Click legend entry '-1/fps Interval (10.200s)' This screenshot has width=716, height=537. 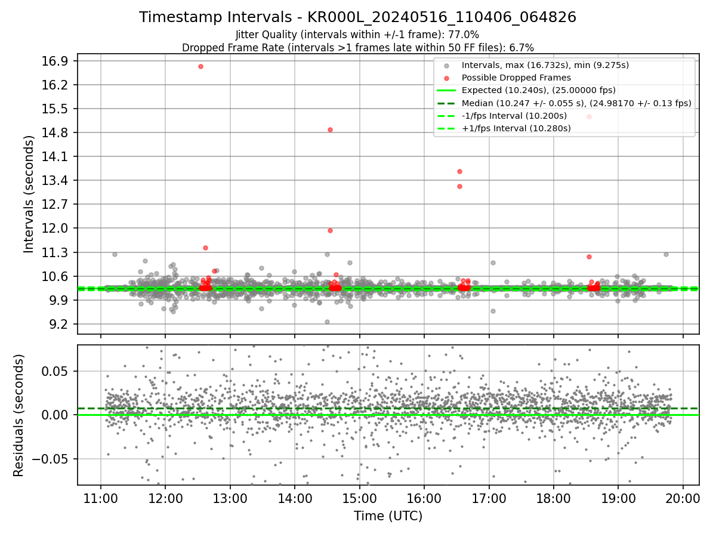(514, 116)
